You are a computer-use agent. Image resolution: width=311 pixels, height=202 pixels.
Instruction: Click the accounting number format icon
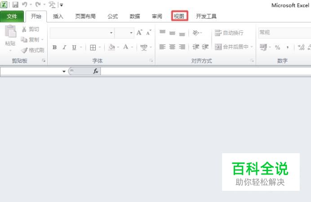pyautogui.click(x=263, y=47)
